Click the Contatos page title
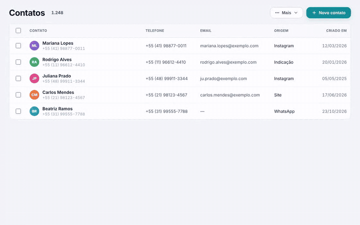 [x=27, y=13]
